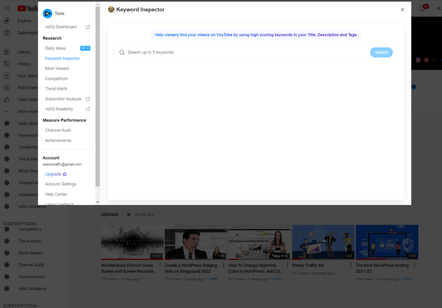Click PLAY ALL text next to Uploads
The width and height of the screenshot is (442, 308).
[x=144, y=215]
